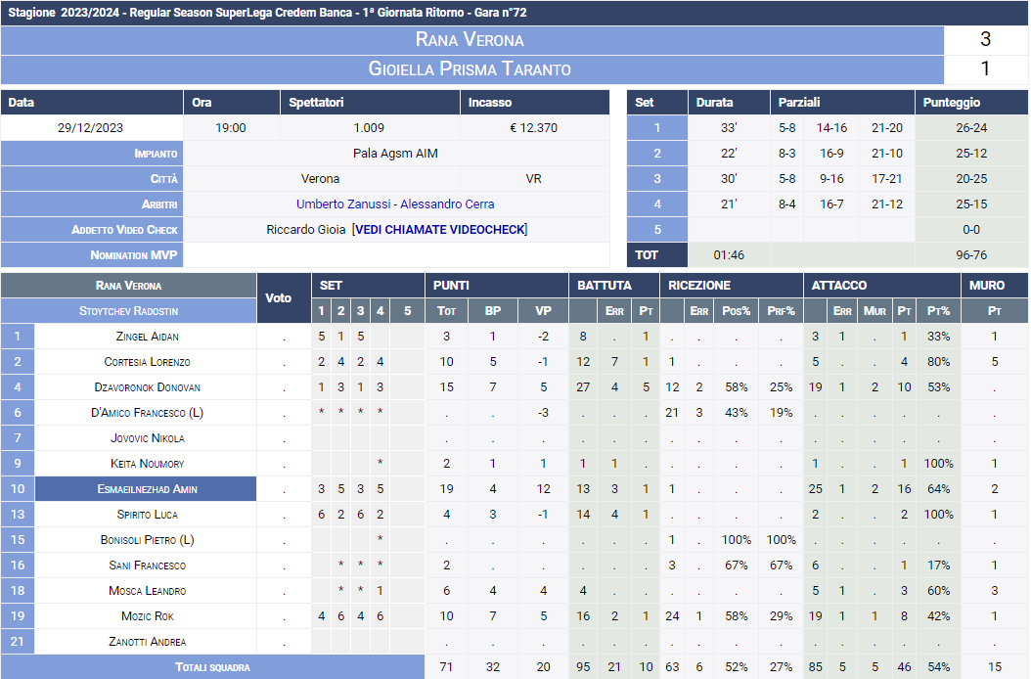Screen dimensions: 1031x679
Task: Click the VP points sub-header
Action: [543, 311]
